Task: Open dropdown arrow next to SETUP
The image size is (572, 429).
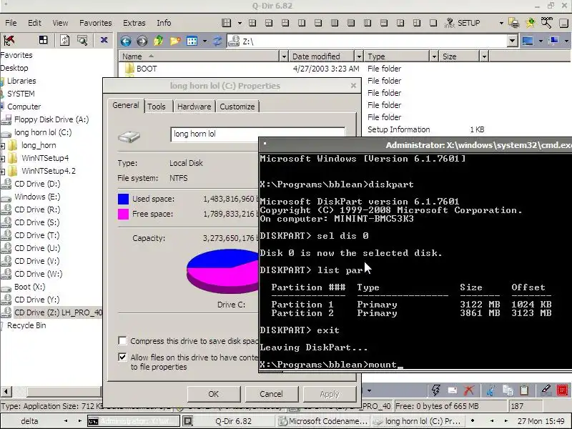Action: tap(501, 23)
